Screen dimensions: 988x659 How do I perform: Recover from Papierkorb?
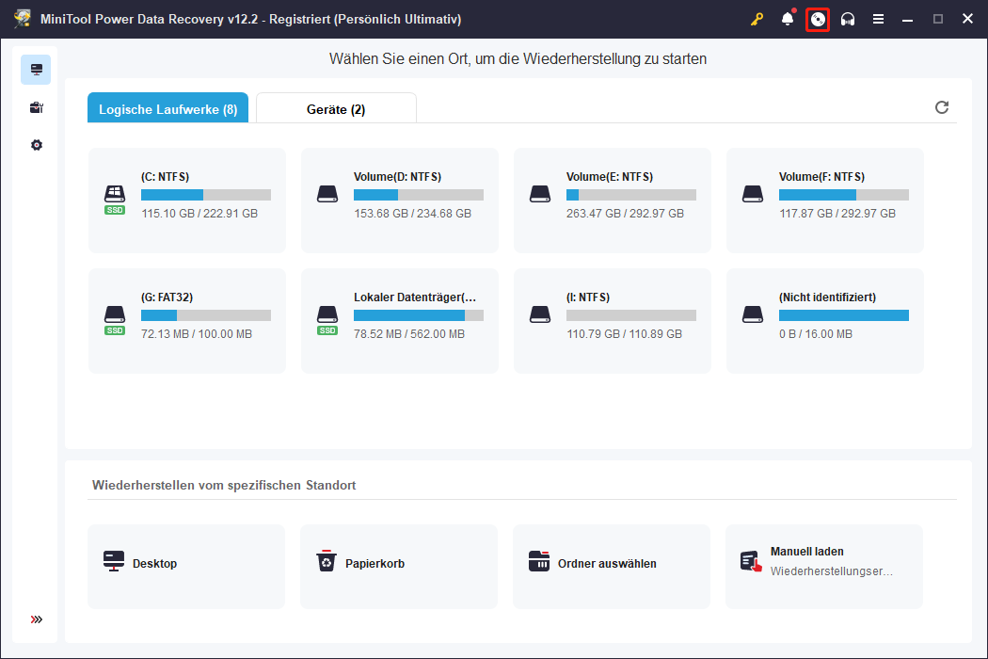399,564
